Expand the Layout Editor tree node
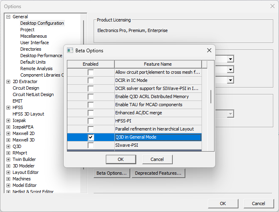This screenshot has height=212, width=279. [x=8, y=173]
